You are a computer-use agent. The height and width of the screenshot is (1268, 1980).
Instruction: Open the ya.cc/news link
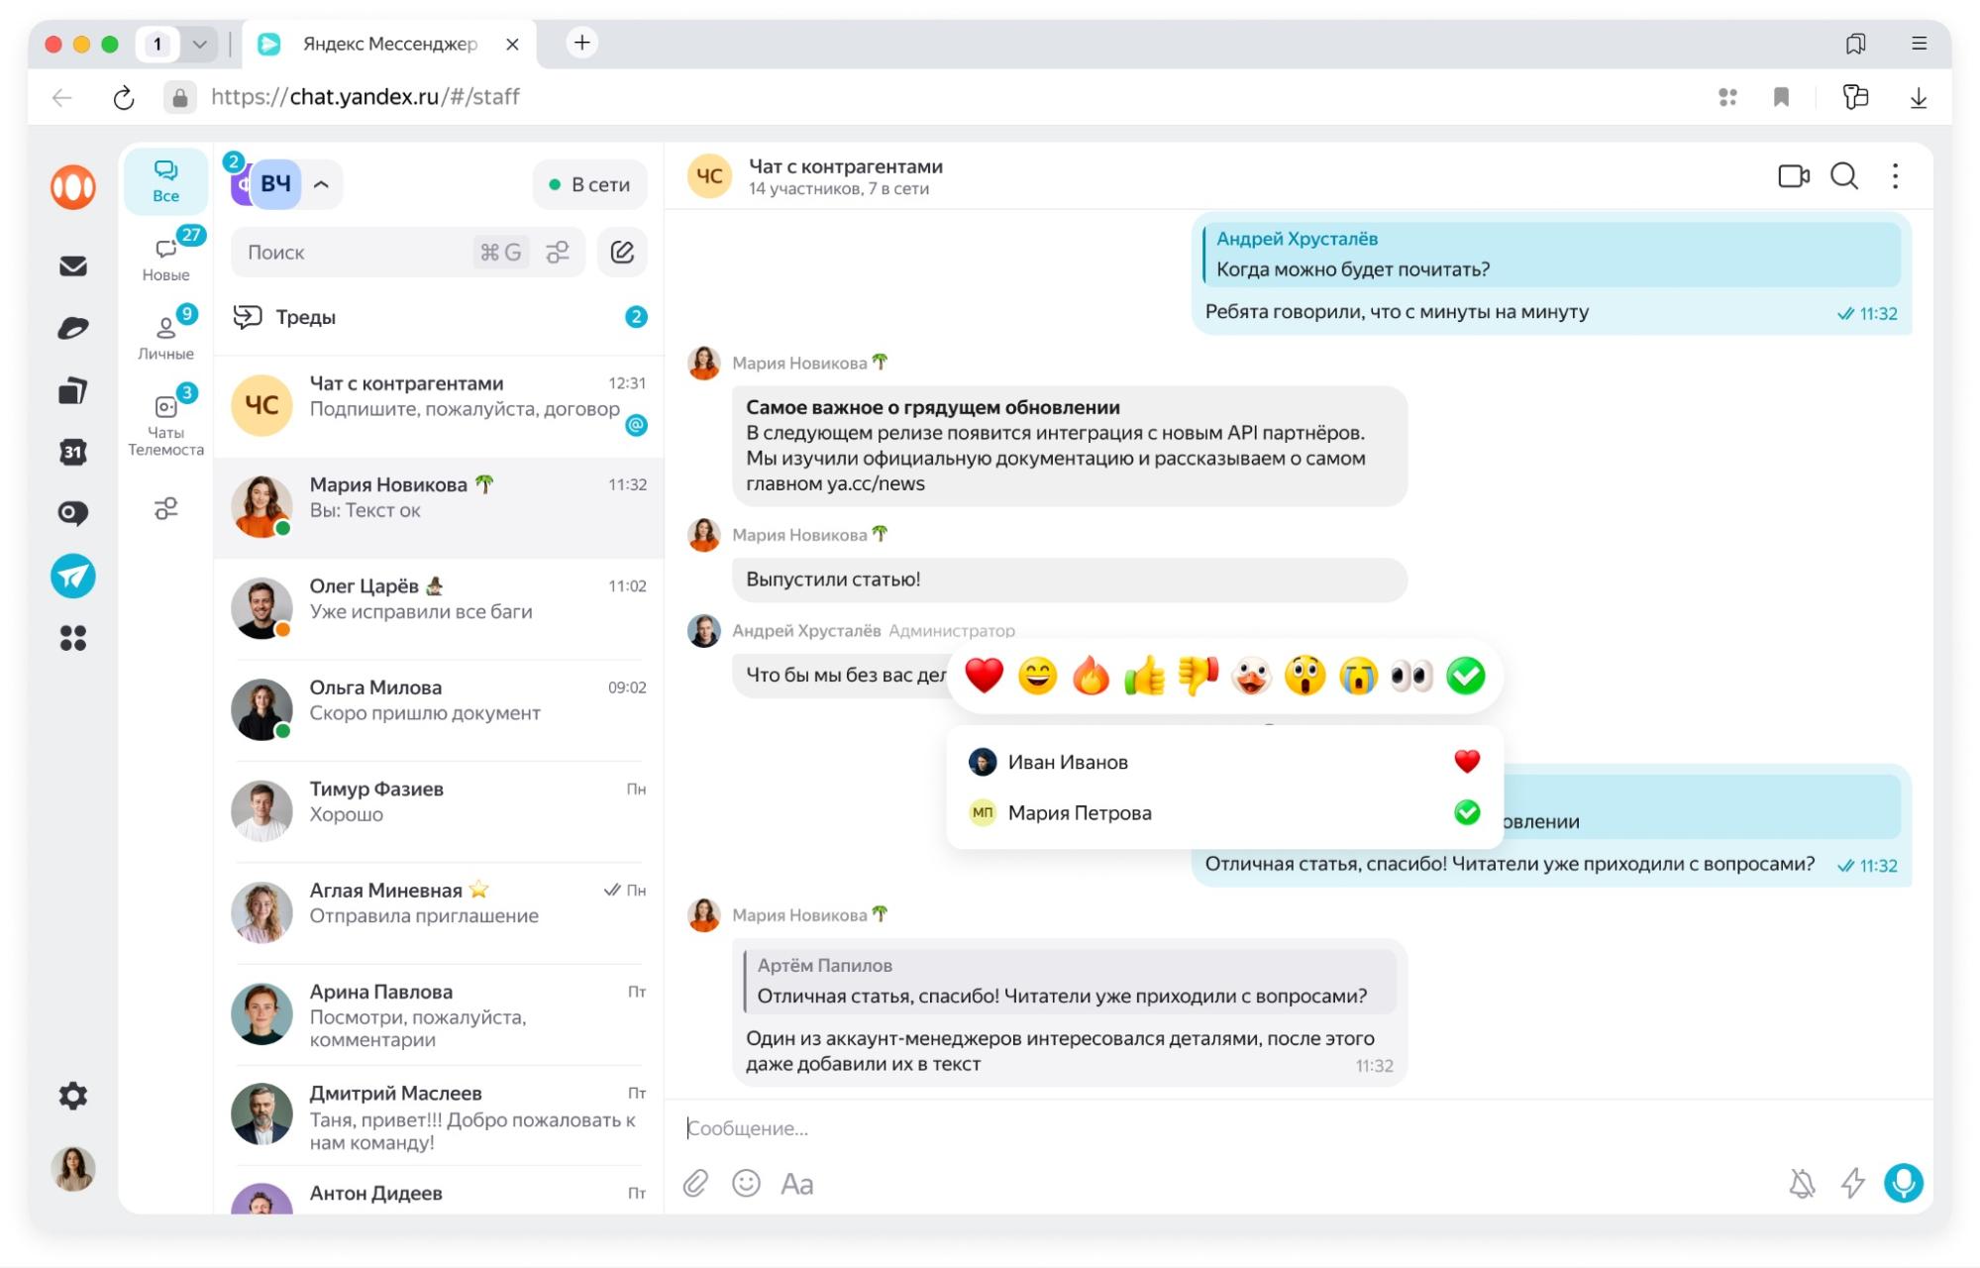point(876,483)
